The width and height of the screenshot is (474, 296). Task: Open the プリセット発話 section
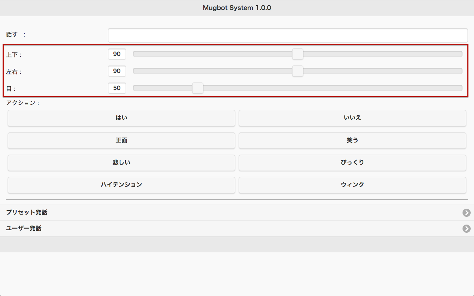pos(27,213)
